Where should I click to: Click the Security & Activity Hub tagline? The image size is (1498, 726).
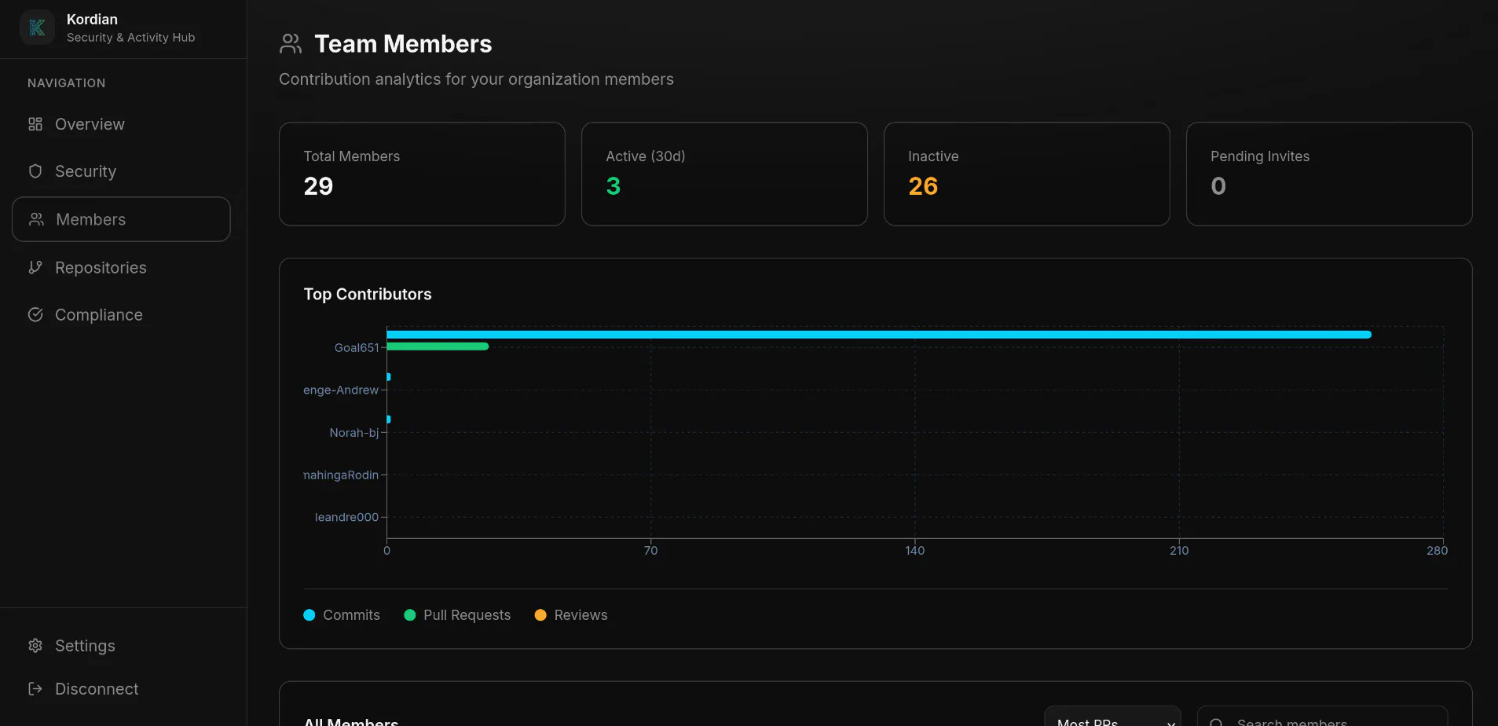(x=130, y=38)
